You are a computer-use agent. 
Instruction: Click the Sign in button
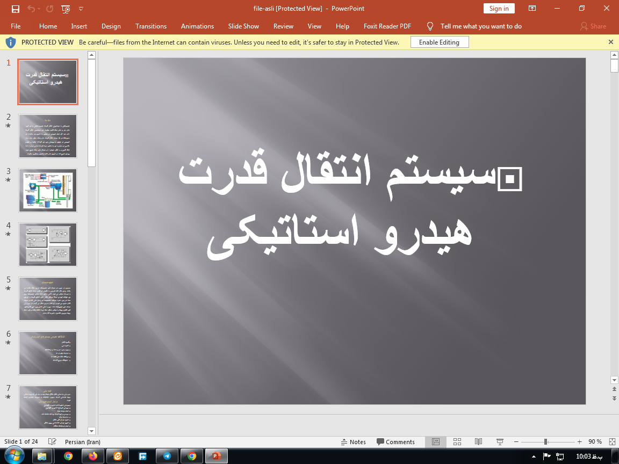point(499,8)
